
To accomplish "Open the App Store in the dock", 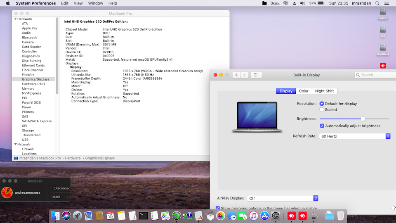I will coord(265,215).
